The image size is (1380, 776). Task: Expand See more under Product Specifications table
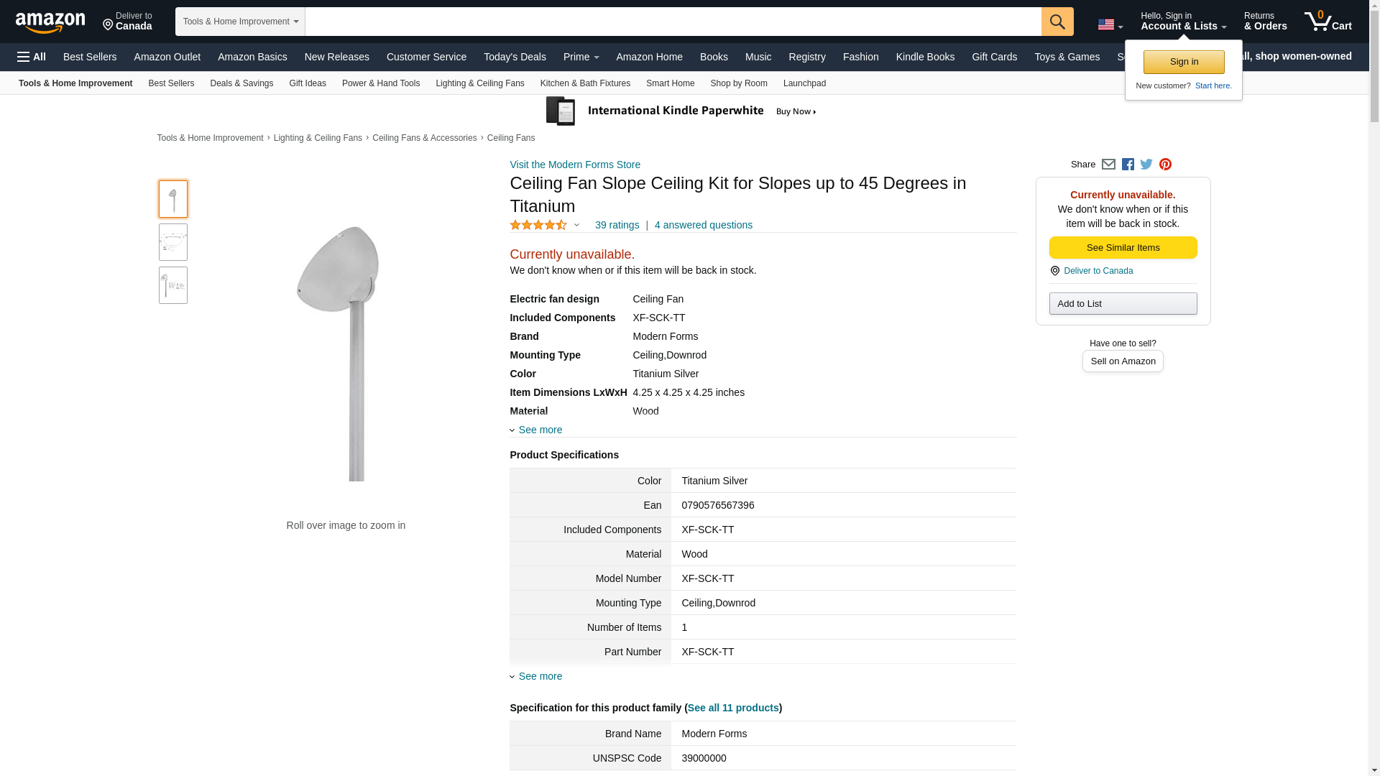(540, 676)
